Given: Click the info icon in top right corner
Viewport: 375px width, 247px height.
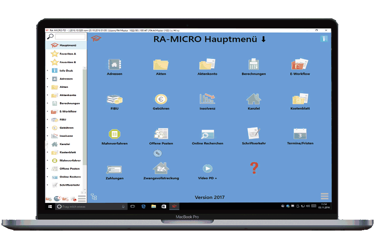Looking at the screenshot, I should click(324, 39).
